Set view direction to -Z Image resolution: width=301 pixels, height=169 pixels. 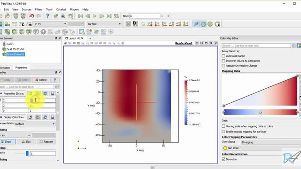186,24
